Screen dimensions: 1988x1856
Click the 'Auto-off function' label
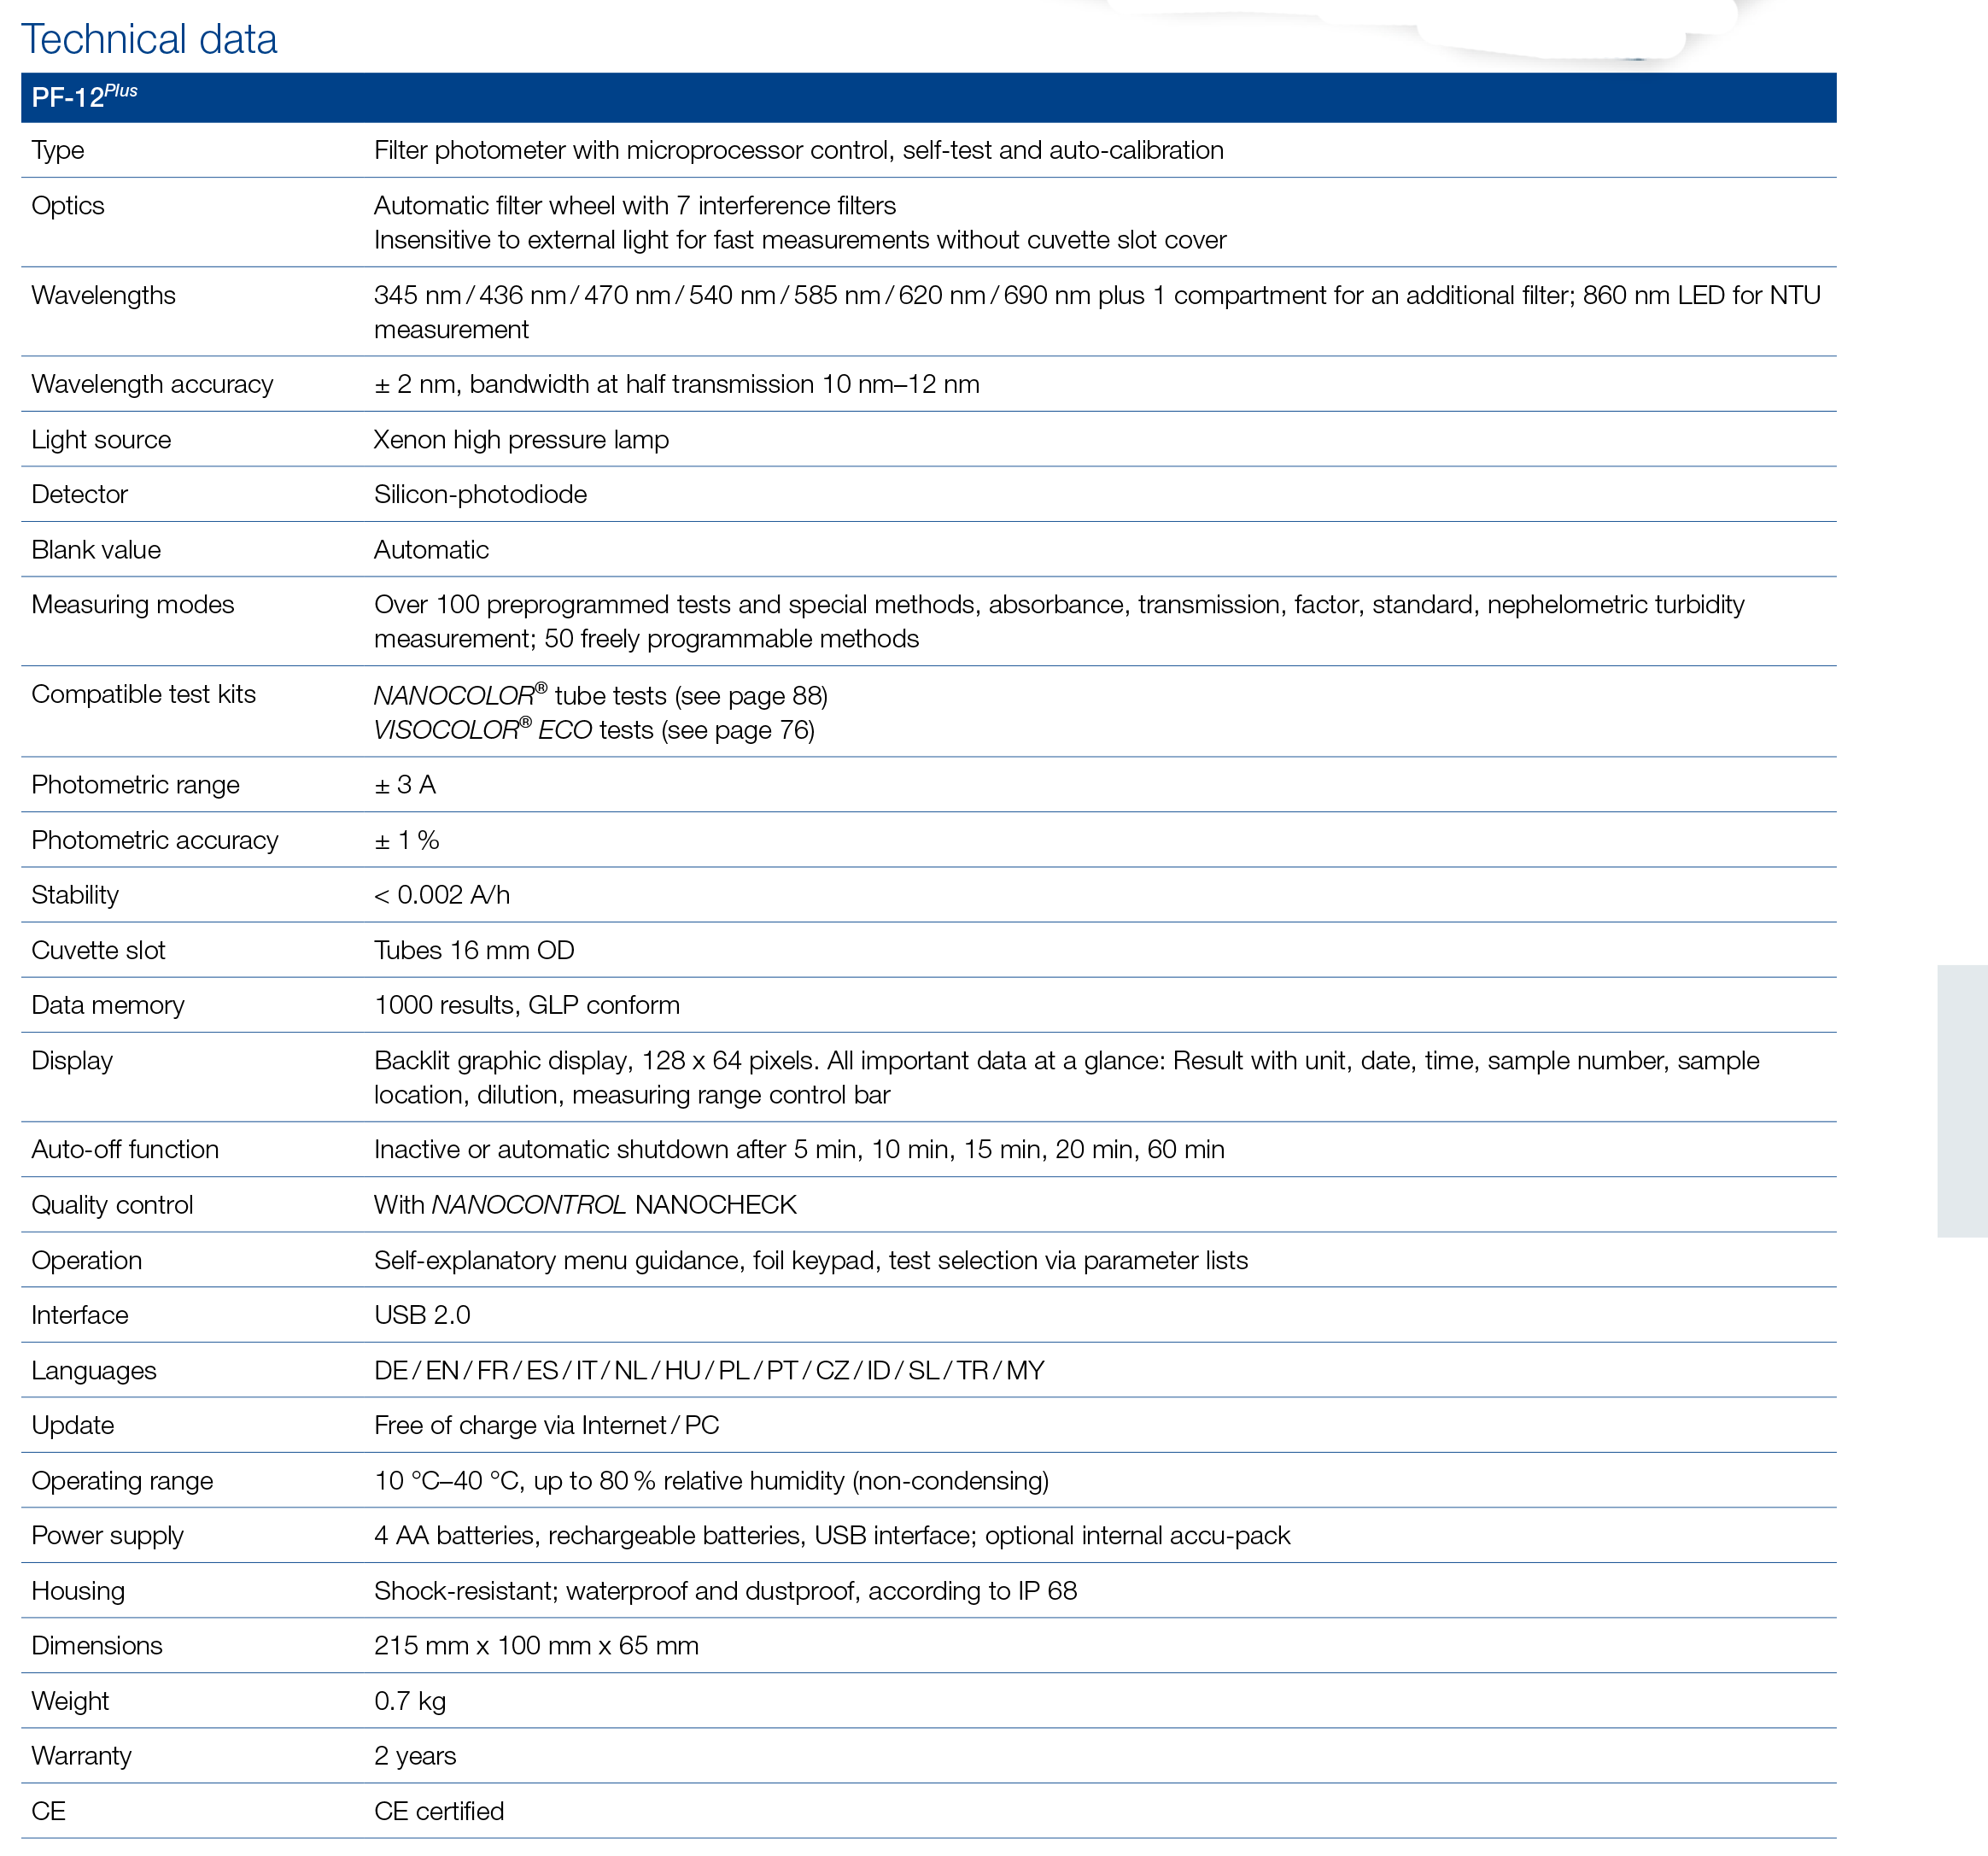(125, 1149)
